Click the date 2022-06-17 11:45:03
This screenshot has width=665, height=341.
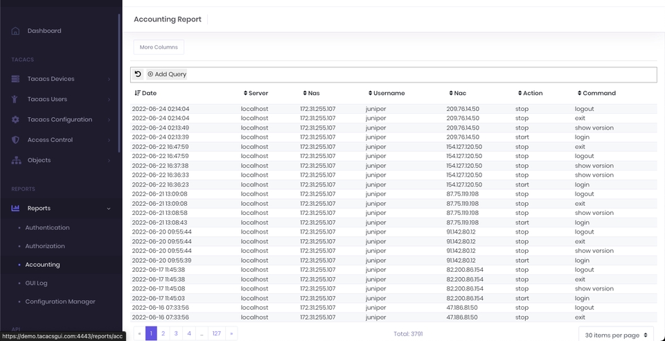pyautogui.click(x=158, y=299)
